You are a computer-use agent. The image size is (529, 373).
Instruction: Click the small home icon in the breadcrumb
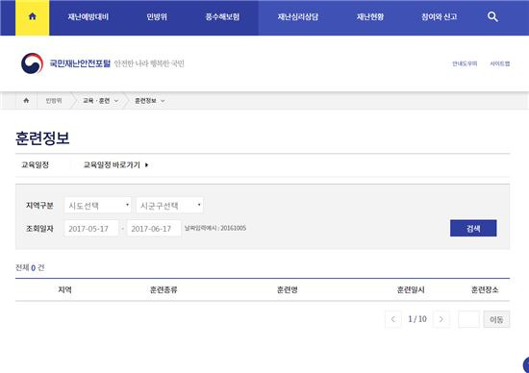click(26, 101)
